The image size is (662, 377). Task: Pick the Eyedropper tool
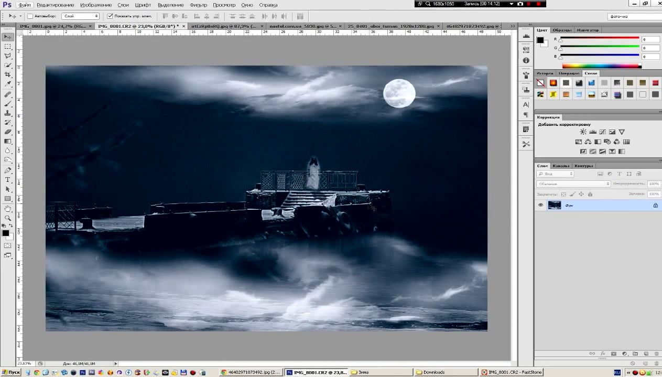pos(8,84)
